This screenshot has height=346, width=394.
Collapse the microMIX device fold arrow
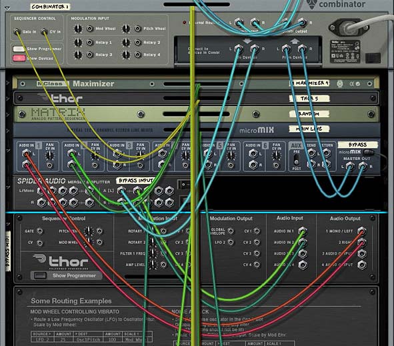click(8, 150)
